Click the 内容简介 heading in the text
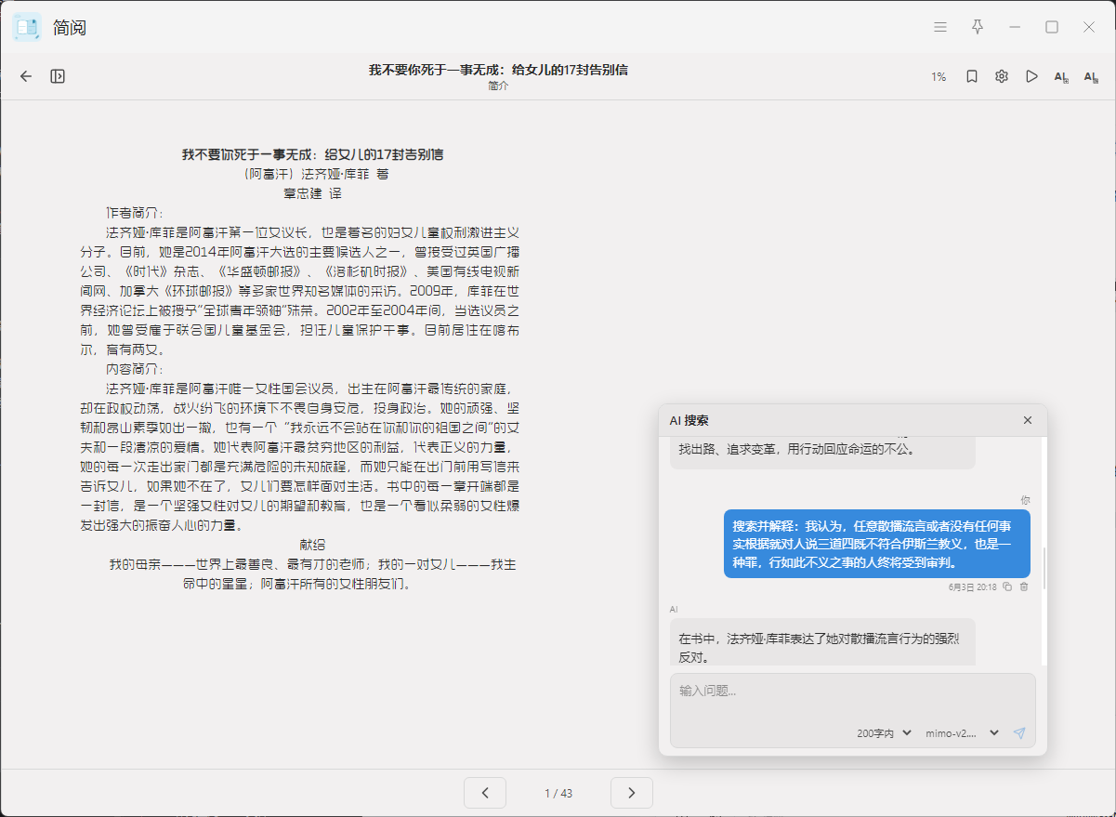This screenshot has height=817, width=1116. point(135,369)
